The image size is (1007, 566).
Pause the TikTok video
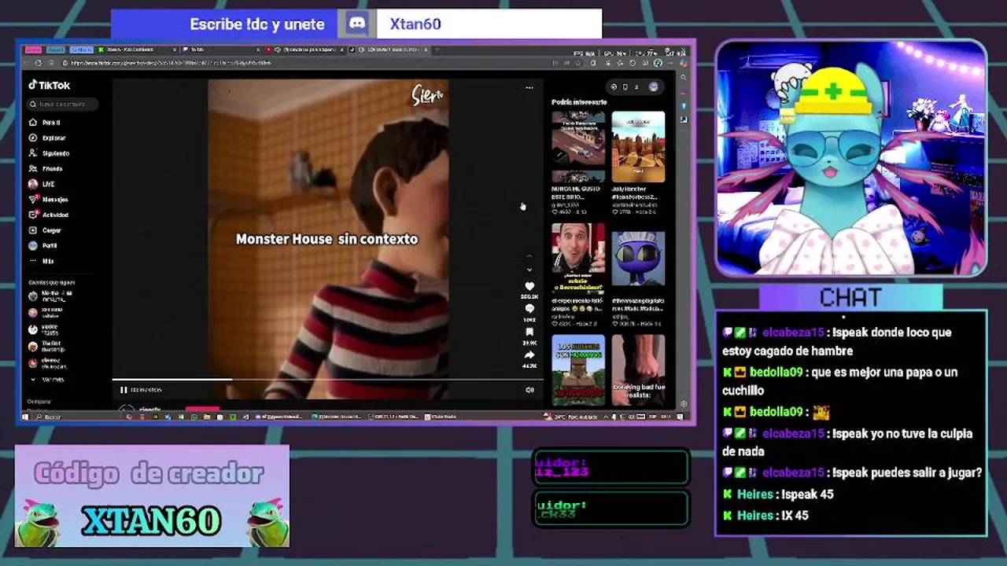tap(124, 390)
